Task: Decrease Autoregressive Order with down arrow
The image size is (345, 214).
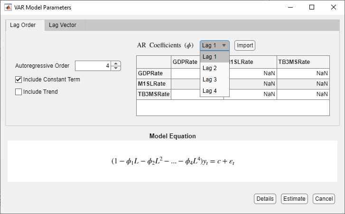Action: click(x=116, y=68)
